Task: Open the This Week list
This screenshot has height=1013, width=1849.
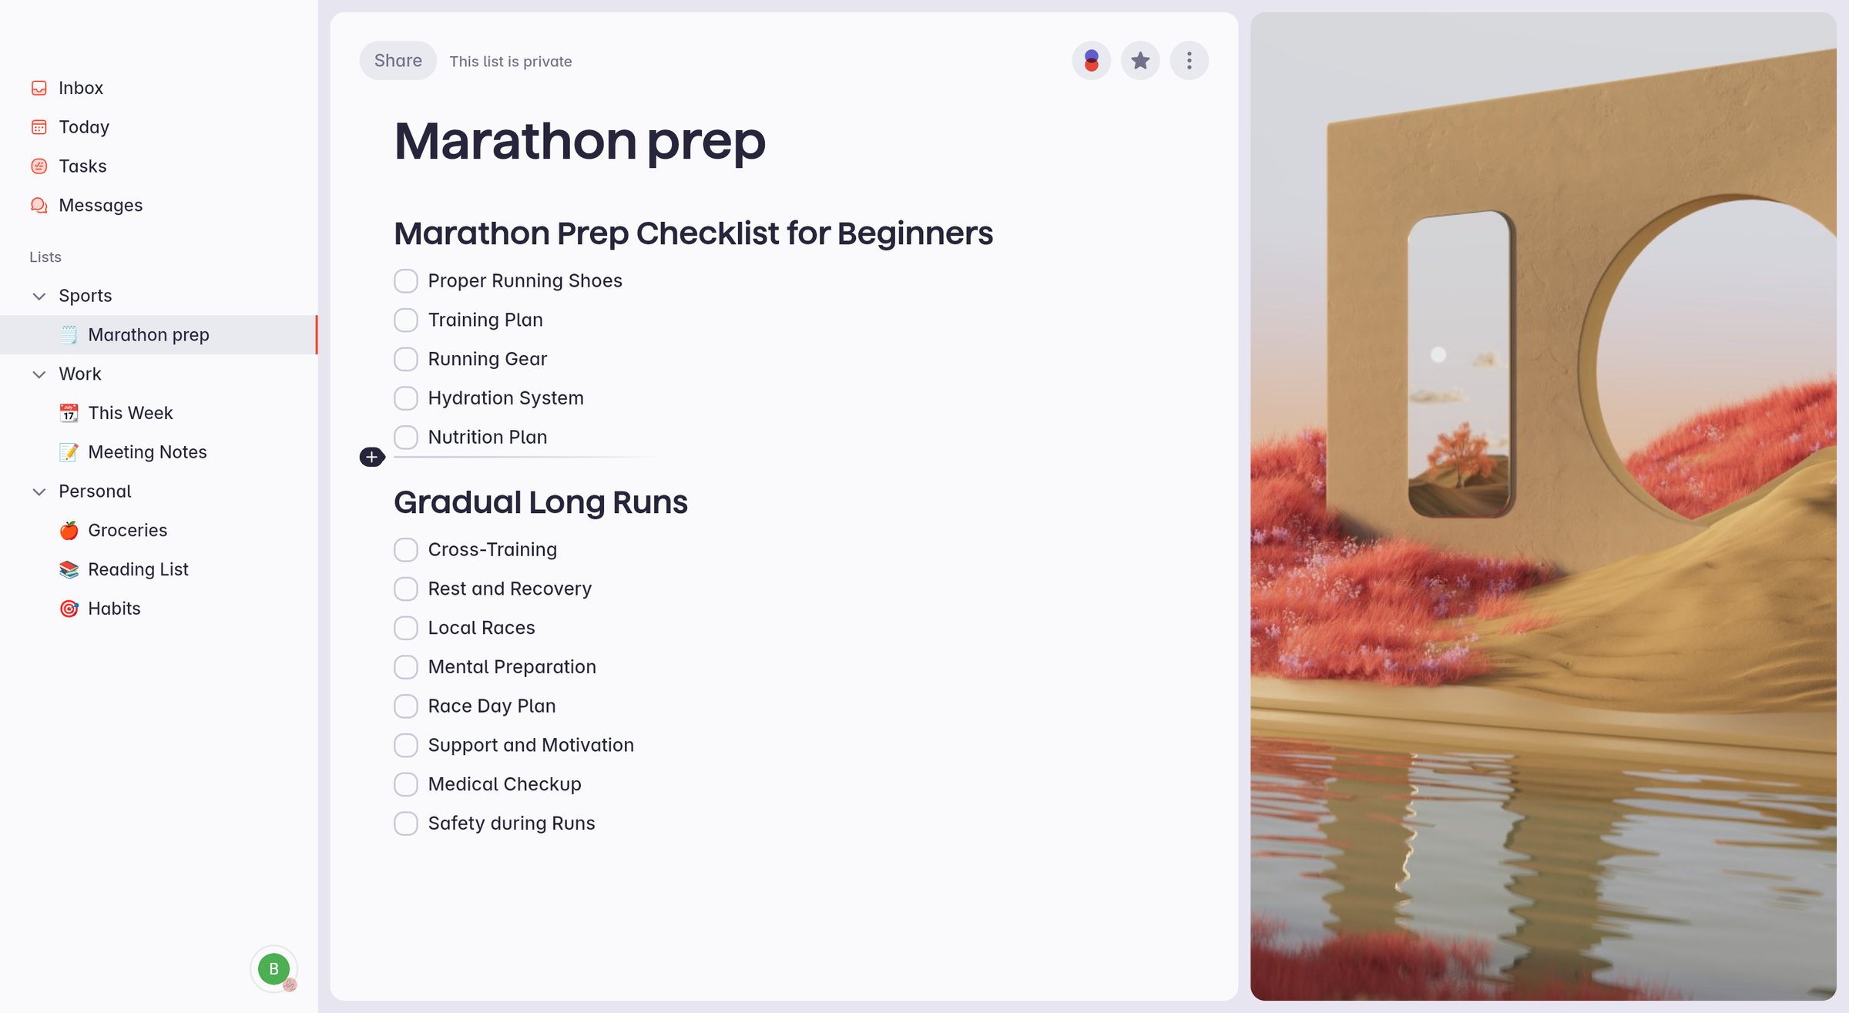Action: click(x=159, y=413)
